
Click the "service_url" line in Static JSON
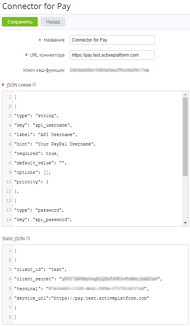point(82,298)
